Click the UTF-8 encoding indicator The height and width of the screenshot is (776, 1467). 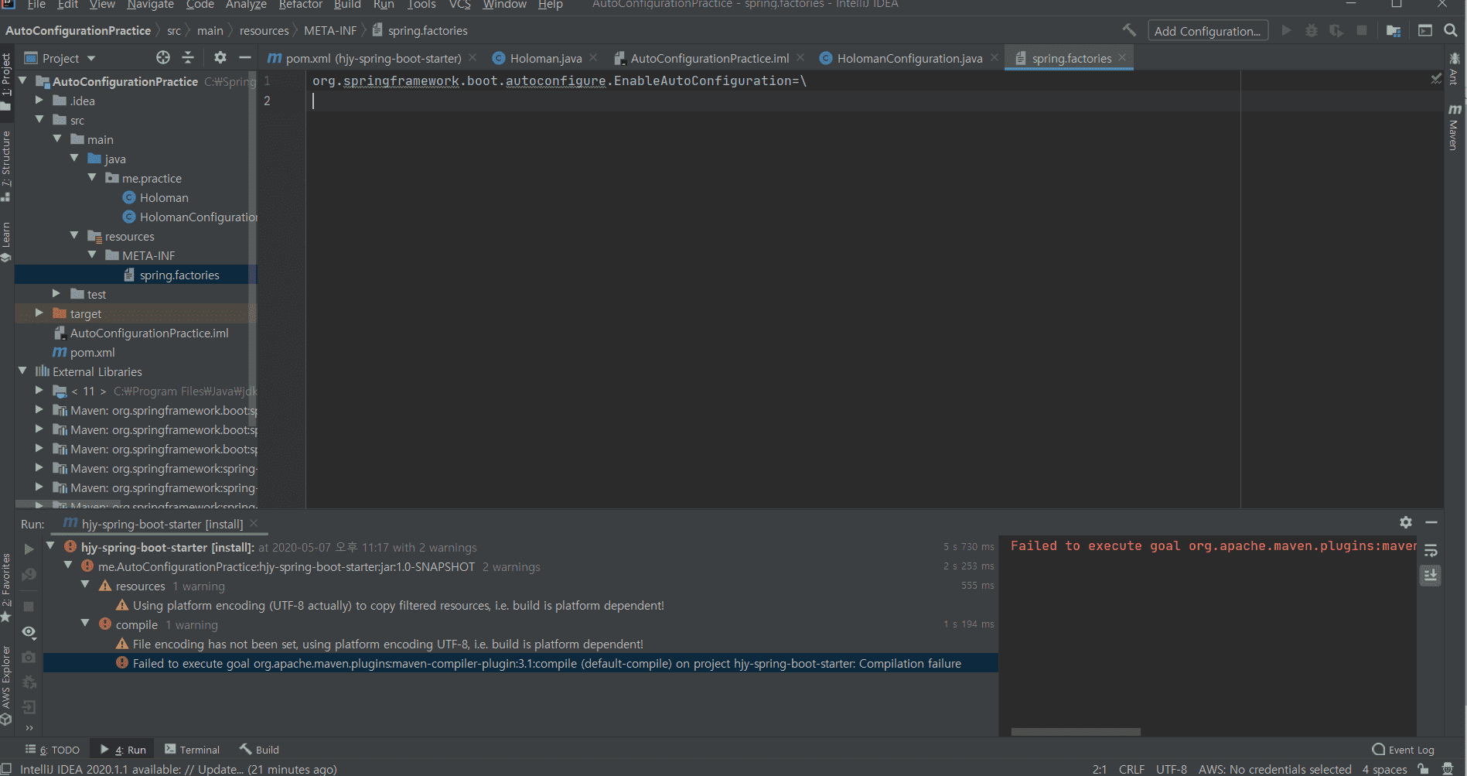point(1171,769)
